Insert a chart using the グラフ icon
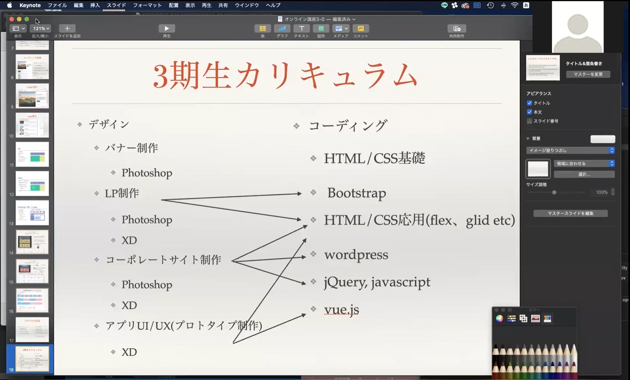 [282, 28]
